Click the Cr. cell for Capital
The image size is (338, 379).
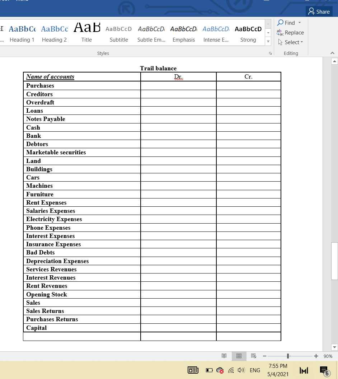pyautogui.click(x=249, y=328)
